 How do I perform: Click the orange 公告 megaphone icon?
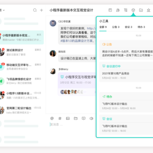[104, 45]
